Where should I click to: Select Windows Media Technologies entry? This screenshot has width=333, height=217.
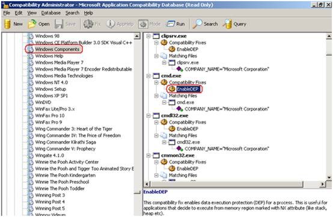(64, 76)
